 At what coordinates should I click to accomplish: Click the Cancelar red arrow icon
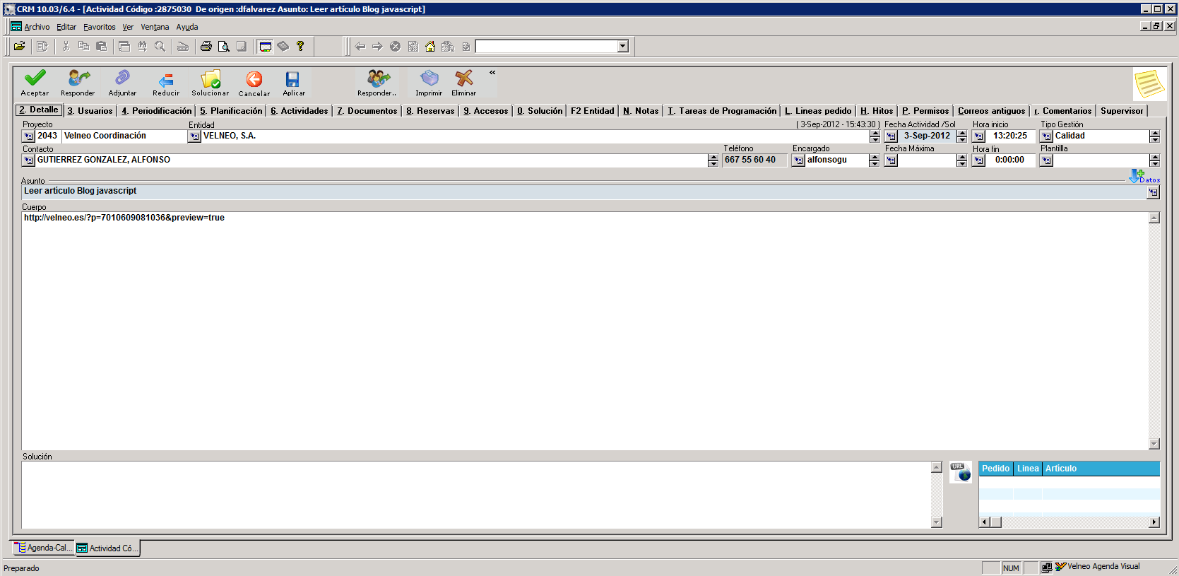pos(254,79)
